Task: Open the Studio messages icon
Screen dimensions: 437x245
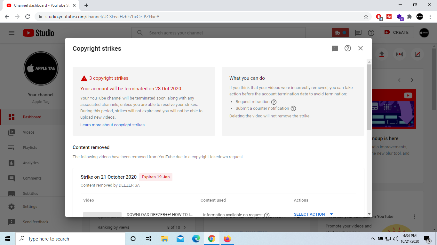Action: point(358,33)
